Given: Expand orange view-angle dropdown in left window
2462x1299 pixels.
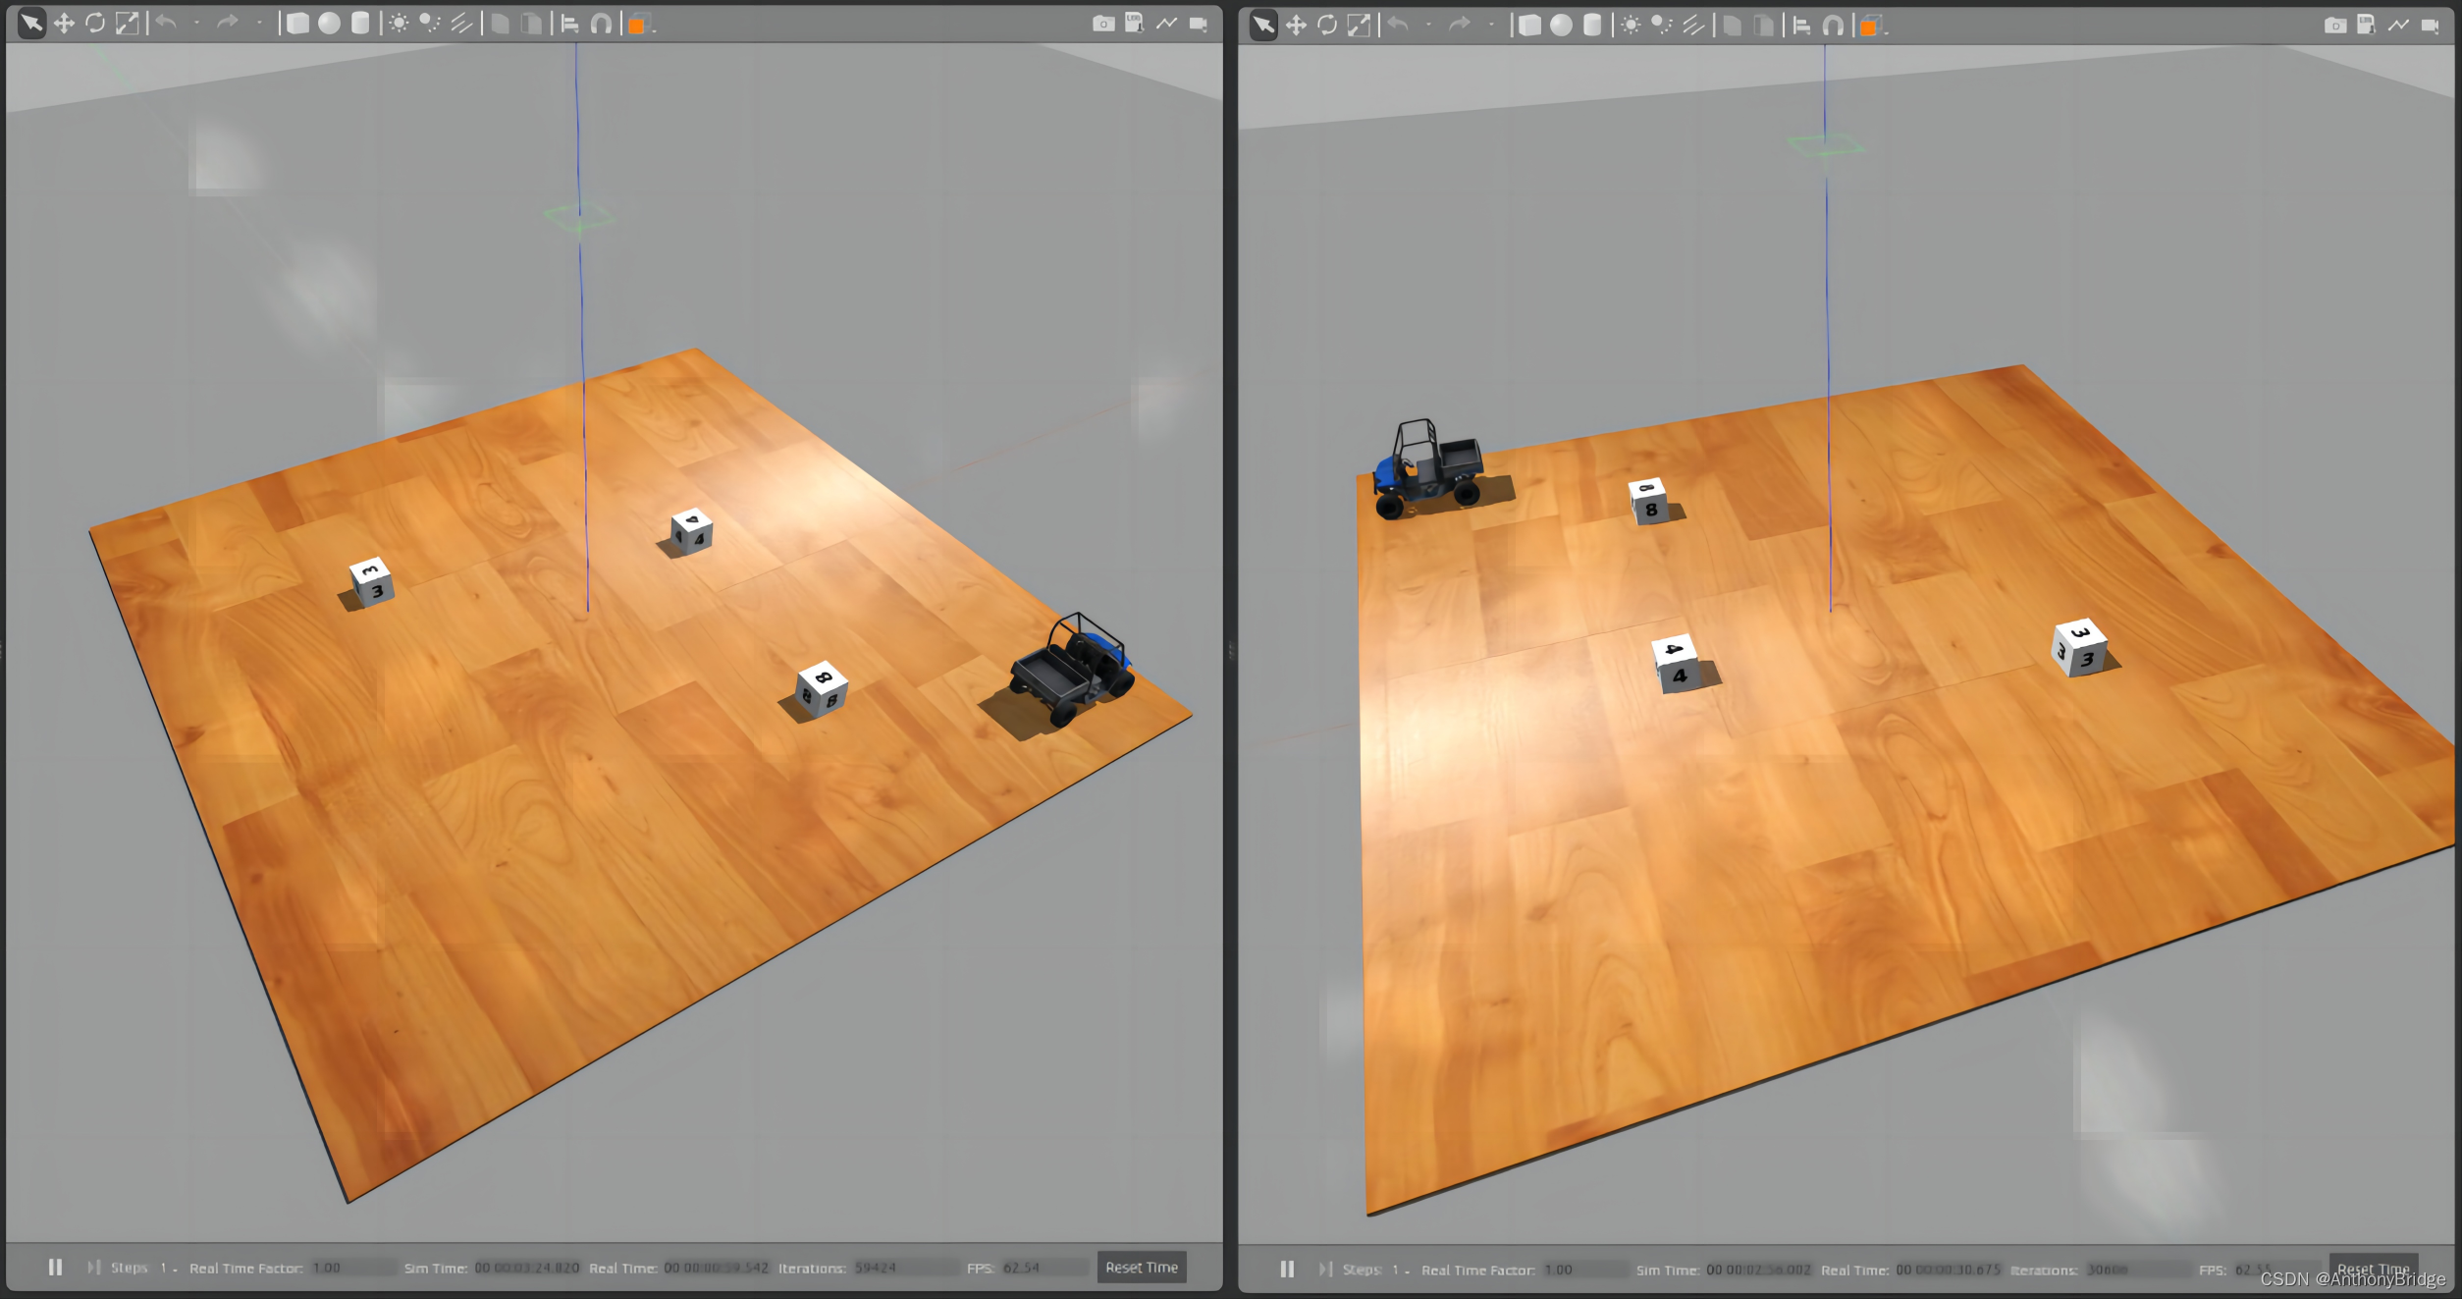Looking at the screenshot, I should pyautogui.click(x=654, y=29).
